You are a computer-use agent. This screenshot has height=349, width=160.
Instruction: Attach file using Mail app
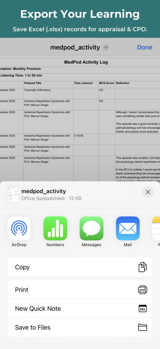click(x=128, y=228)
